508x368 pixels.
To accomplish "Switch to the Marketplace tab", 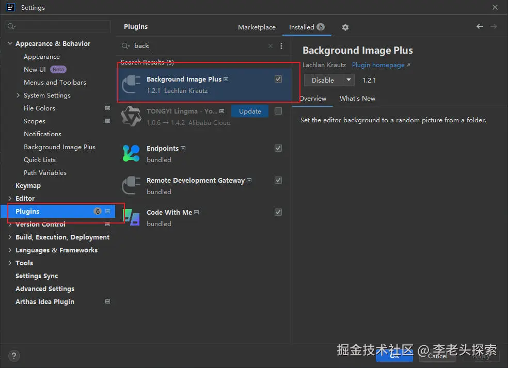I will [257, 27].
